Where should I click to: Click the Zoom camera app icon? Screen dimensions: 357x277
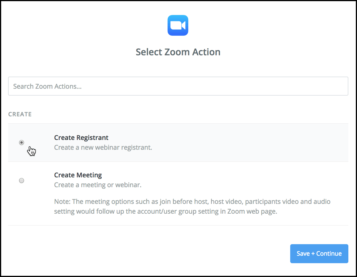(178, 25)
